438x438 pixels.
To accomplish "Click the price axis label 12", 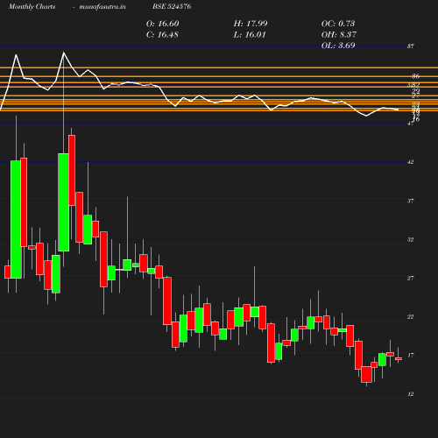I will [411, 394].
